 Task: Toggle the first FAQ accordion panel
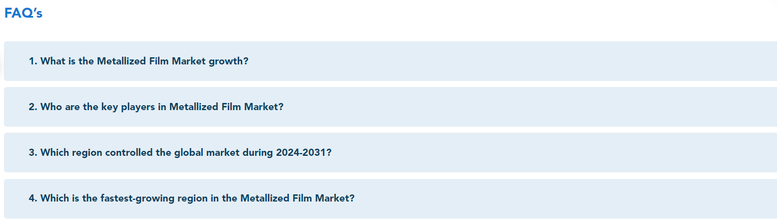pyautogui.click(x=387, y=61)
